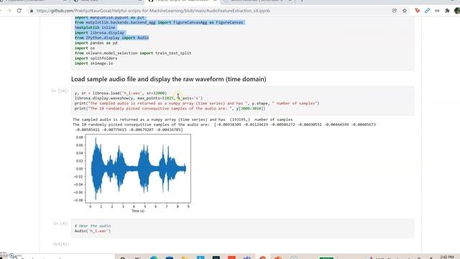The height and width of the screenshot is (259, 460).
Task: Click the 'In [14]:' cell prompt
Action: pos(60,91)
